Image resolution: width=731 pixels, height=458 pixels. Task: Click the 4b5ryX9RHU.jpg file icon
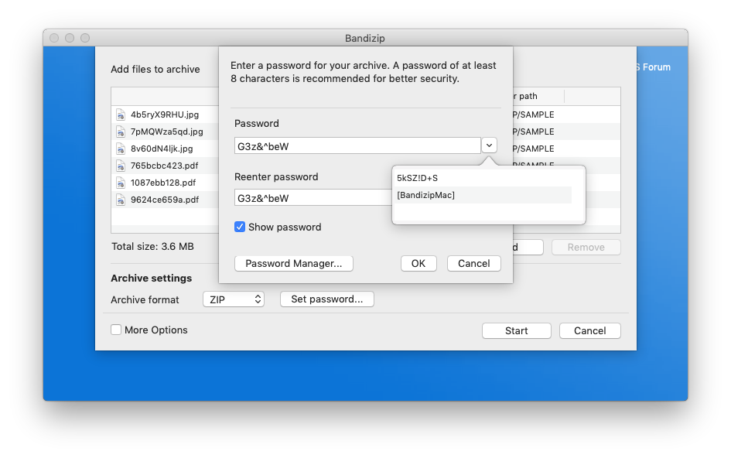tap(121, 114)
